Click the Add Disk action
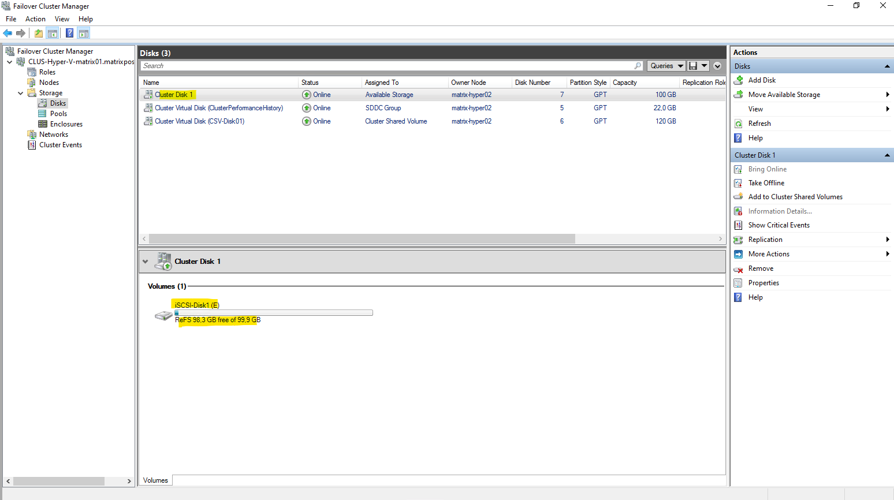 coord(762,80)
